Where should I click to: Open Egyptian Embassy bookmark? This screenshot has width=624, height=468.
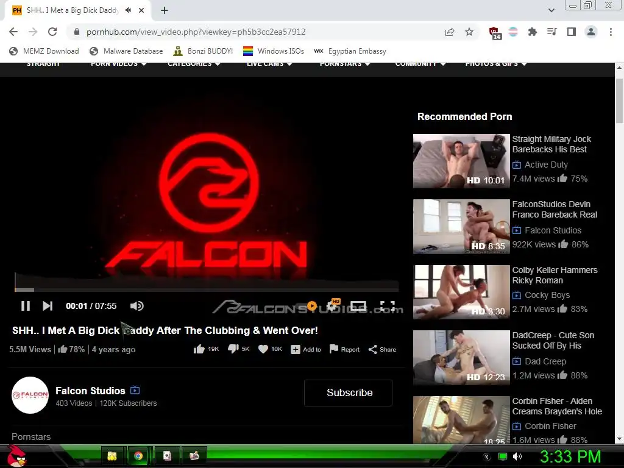click(350, 51)
